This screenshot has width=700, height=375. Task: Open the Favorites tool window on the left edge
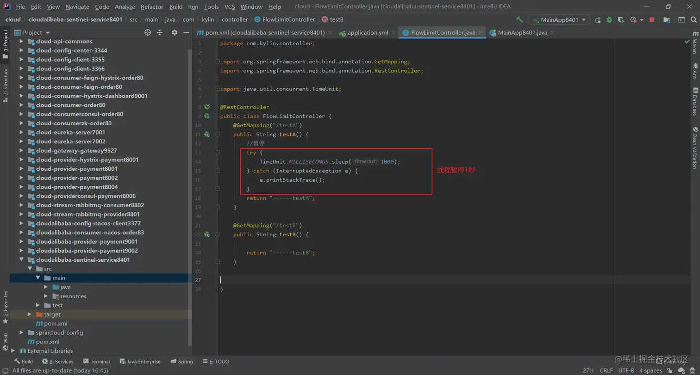6,307
